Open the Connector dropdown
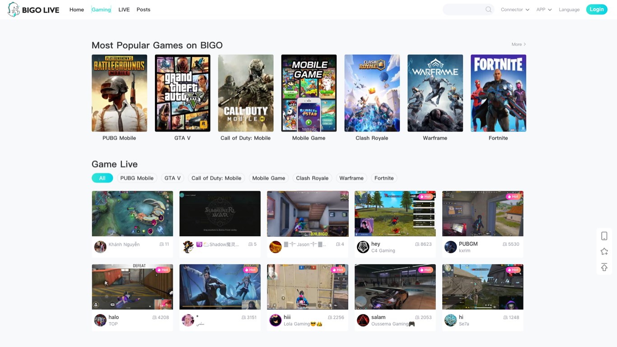 coord(514,9)
